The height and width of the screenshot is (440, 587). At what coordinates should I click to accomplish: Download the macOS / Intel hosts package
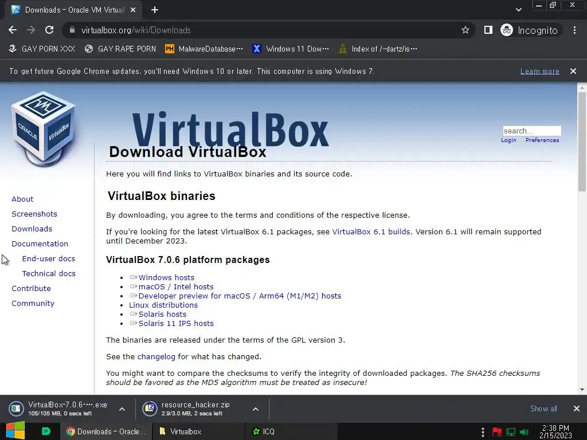click(176, 286)
